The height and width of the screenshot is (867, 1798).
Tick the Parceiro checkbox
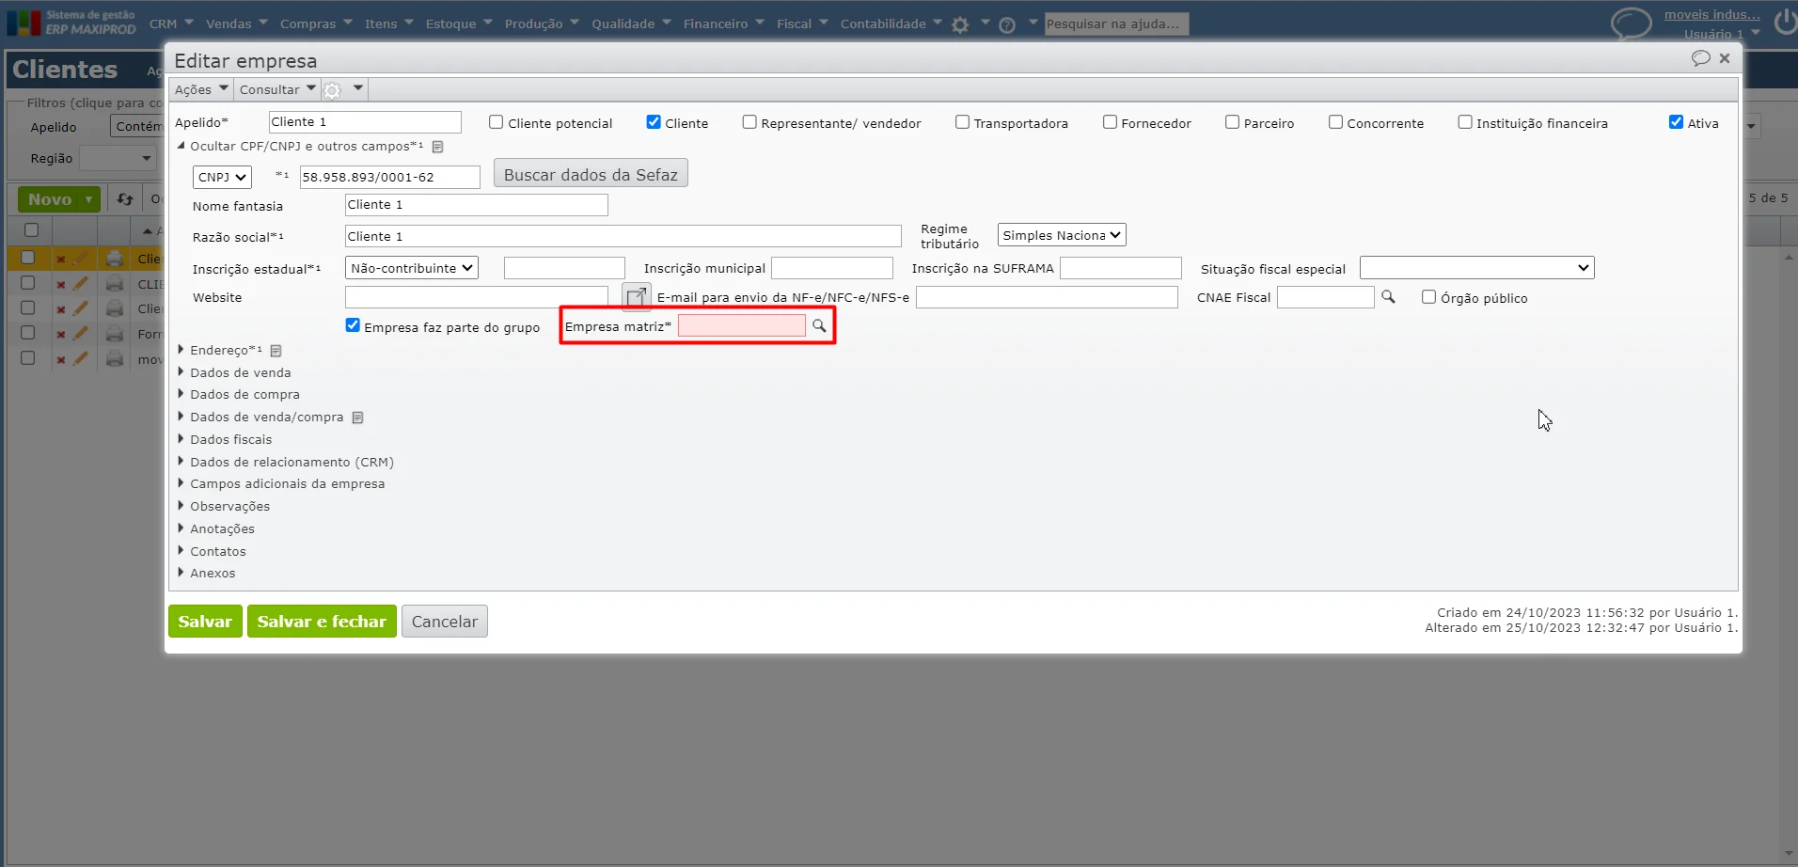click(x=1232, y=122)
